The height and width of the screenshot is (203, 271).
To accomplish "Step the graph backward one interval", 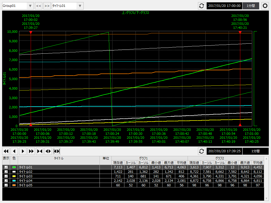I will pyautogui.click(x=14, y=151).
